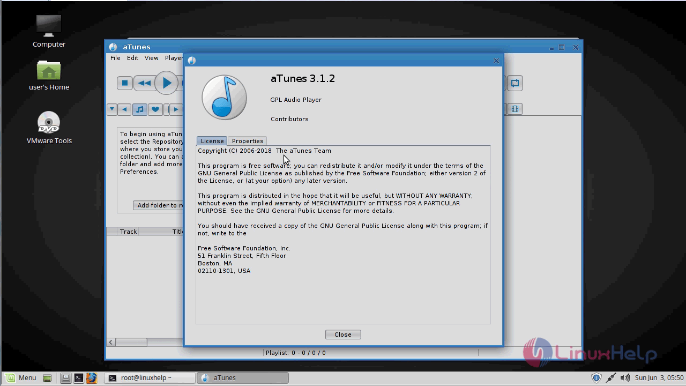The image size is (686, 386).
Task: Select the music note repository view icon
Action: pos(139,109)
